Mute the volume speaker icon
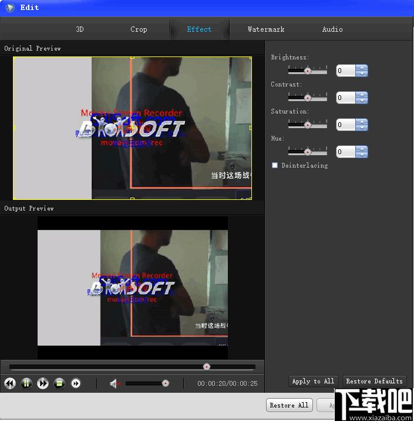 (115, 384)
